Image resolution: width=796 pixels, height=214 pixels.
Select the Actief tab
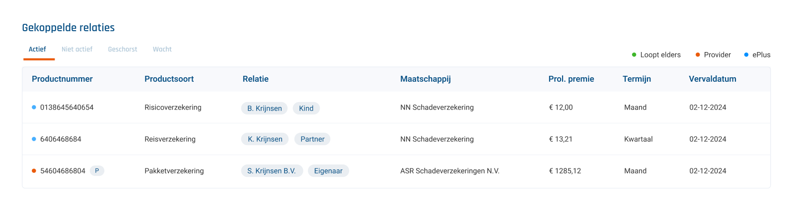tap(37, 50)
